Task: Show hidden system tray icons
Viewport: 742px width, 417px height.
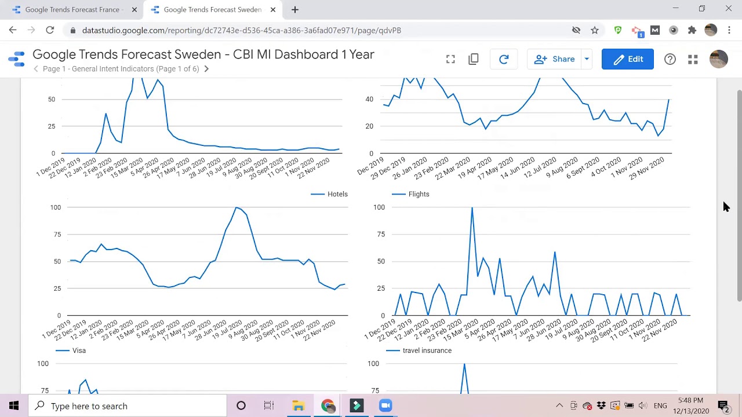Action: tap(559, 406)
